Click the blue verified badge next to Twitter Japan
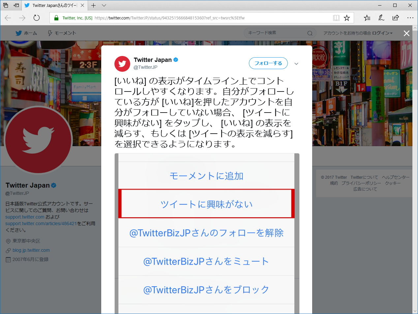418x314 pixels. [x=176, y=60]
